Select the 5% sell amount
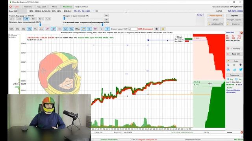 [x=35, y=29]
